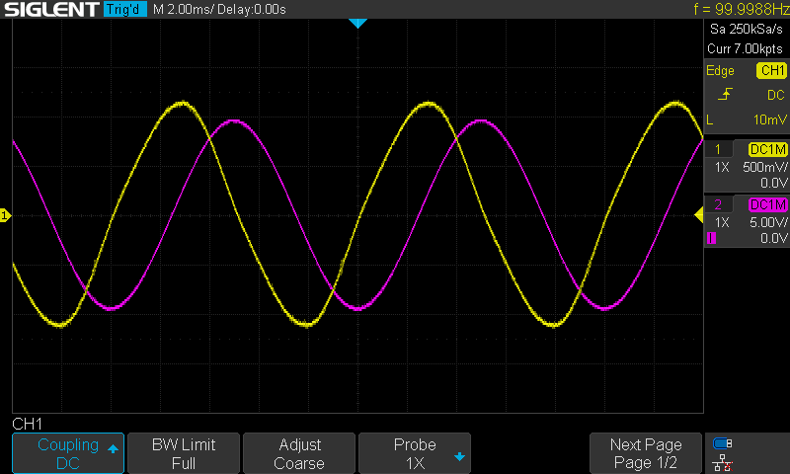Click channel 1 500mV/ scale value
The height and width of the screenshot is (474, 790).
(x=764, y=167)
